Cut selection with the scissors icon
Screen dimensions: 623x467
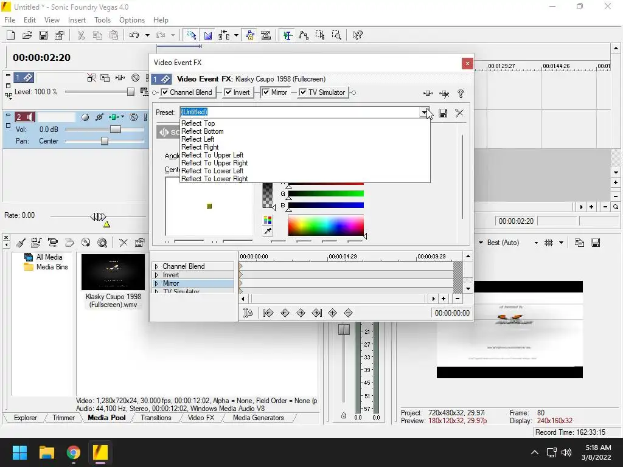[x=81, y=35]
